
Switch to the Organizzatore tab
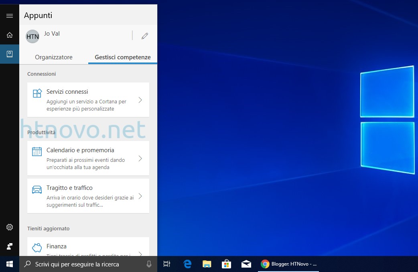click(x=54, y=57)
